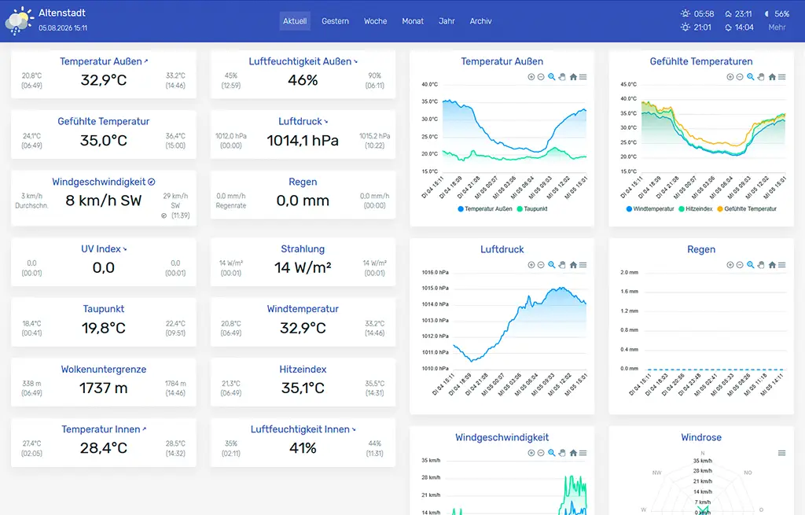Viewport: 805px width, 515px height.
Task: Toggle the Hitzeindex legend series
Action: 695,209
